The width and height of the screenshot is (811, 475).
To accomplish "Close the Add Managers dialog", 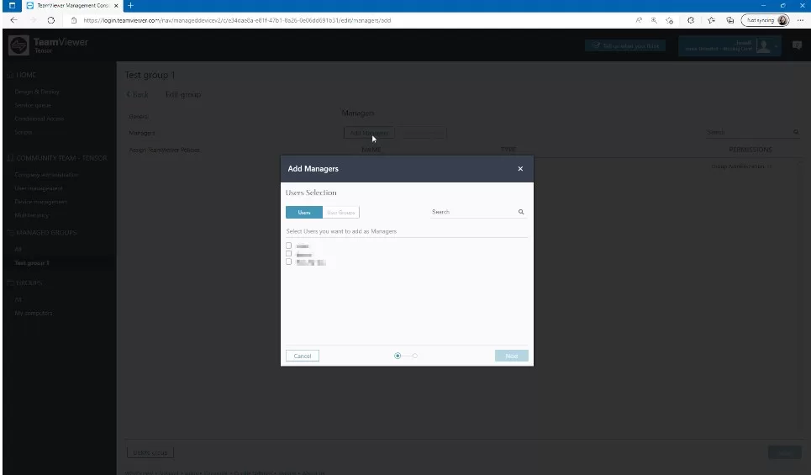I will [x=520, y=169].
